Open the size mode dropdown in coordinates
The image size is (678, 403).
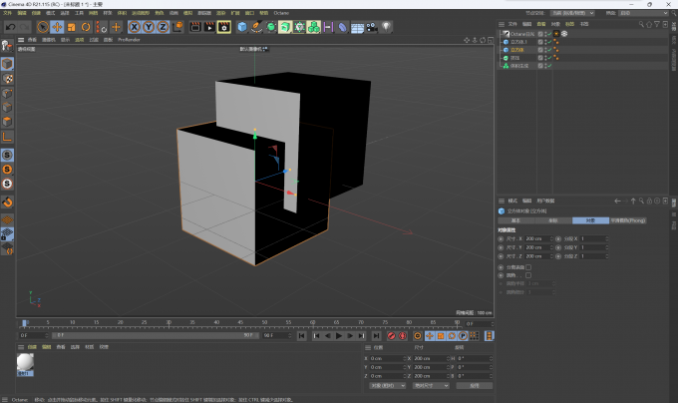coord(431,386)
